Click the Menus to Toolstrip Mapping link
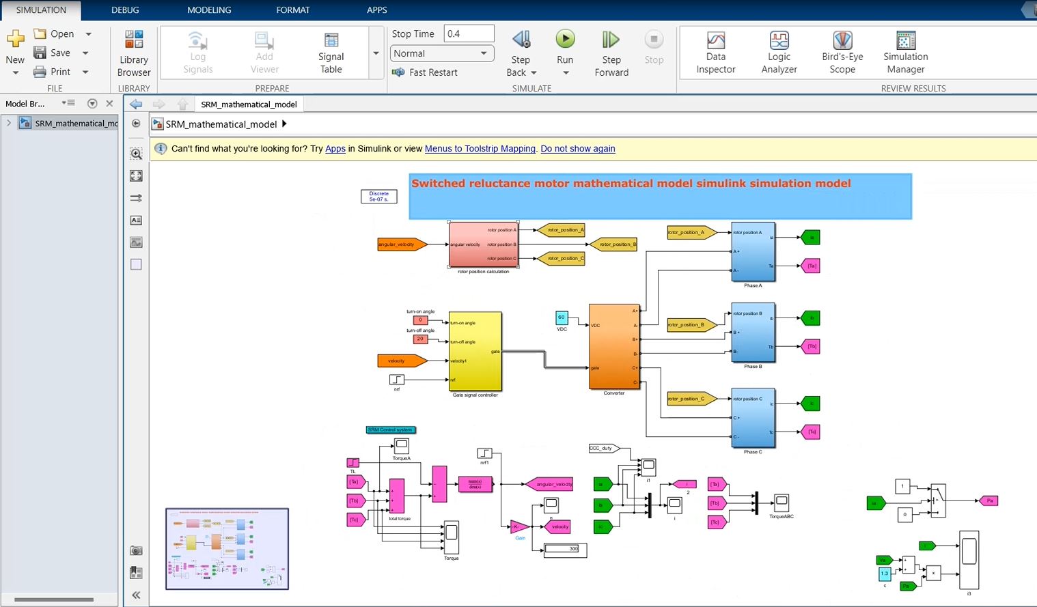The height and width of the screenshot is (607, 1037). [x=480, y=149]
